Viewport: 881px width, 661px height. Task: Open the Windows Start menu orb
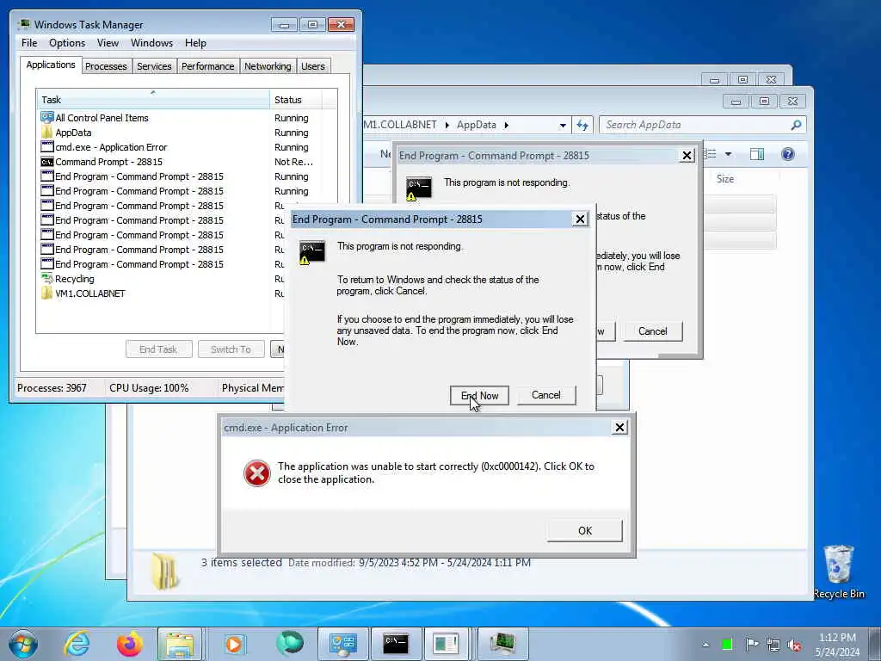23,644
